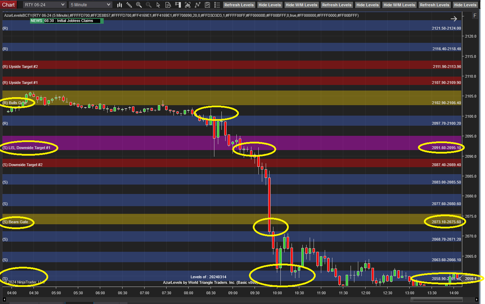Click the Zoom Out magnifier icon
The width and height of the screenshot is (485, 304).
click(148, 5)
